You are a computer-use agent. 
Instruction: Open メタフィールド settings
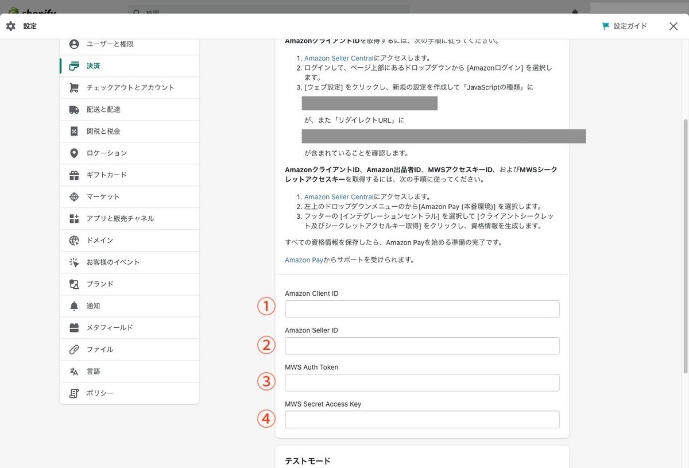tap(129, 328)
